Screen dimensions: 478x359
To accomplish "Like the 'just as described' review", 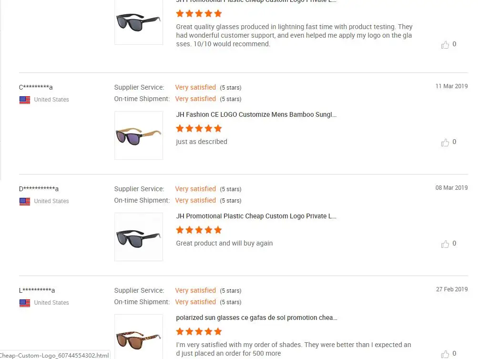I will [445, 142].
